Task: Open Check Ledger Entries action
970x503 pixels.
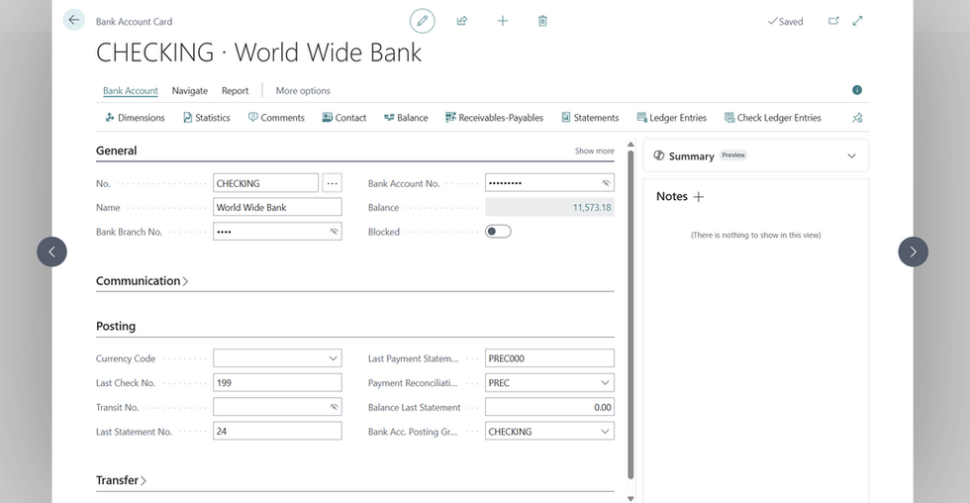Action: pos(773,118)
